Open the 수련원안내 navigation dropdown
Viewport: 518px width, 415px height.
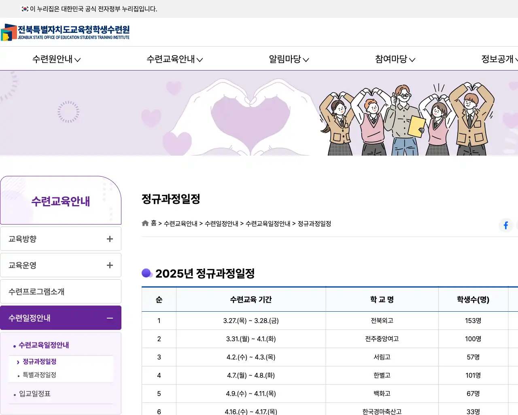[56, 59]
